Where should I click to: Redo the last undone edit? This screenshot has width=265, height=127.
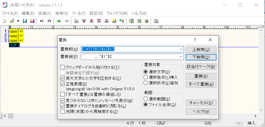click(x=49, y=21)
